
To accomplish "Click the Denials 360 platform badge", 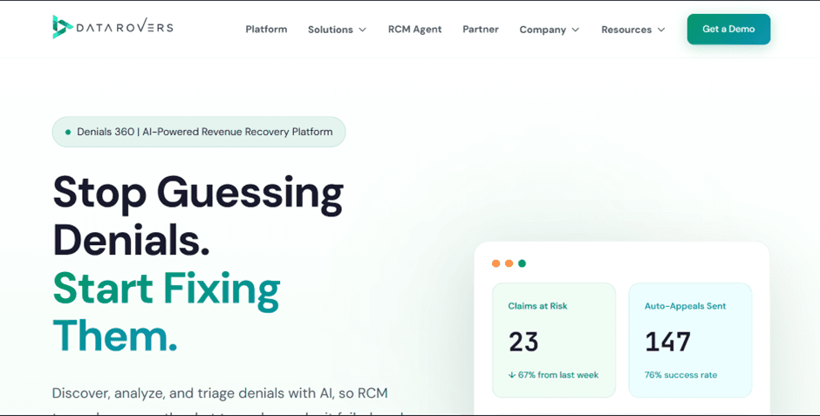I will pyautogui.click(x=199, y=132).
